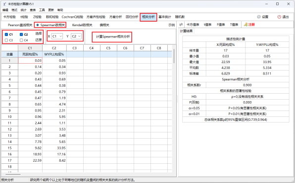Image resolution: width=295 pixels, height=183 pixels.
Task: Click the χ² app icon in the title bar
Action: coord(4,4)
